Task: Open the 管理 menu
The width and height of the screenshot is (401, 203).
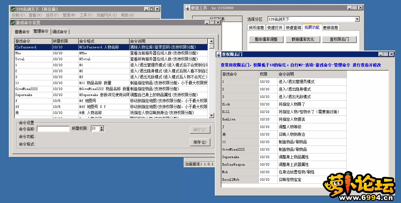Action: coord(69,15)
